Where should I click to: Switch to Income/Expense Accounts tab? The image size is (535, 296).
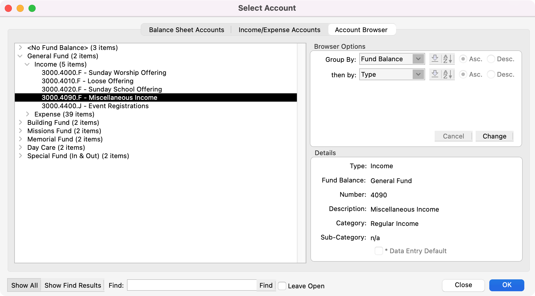click(279, 30)
